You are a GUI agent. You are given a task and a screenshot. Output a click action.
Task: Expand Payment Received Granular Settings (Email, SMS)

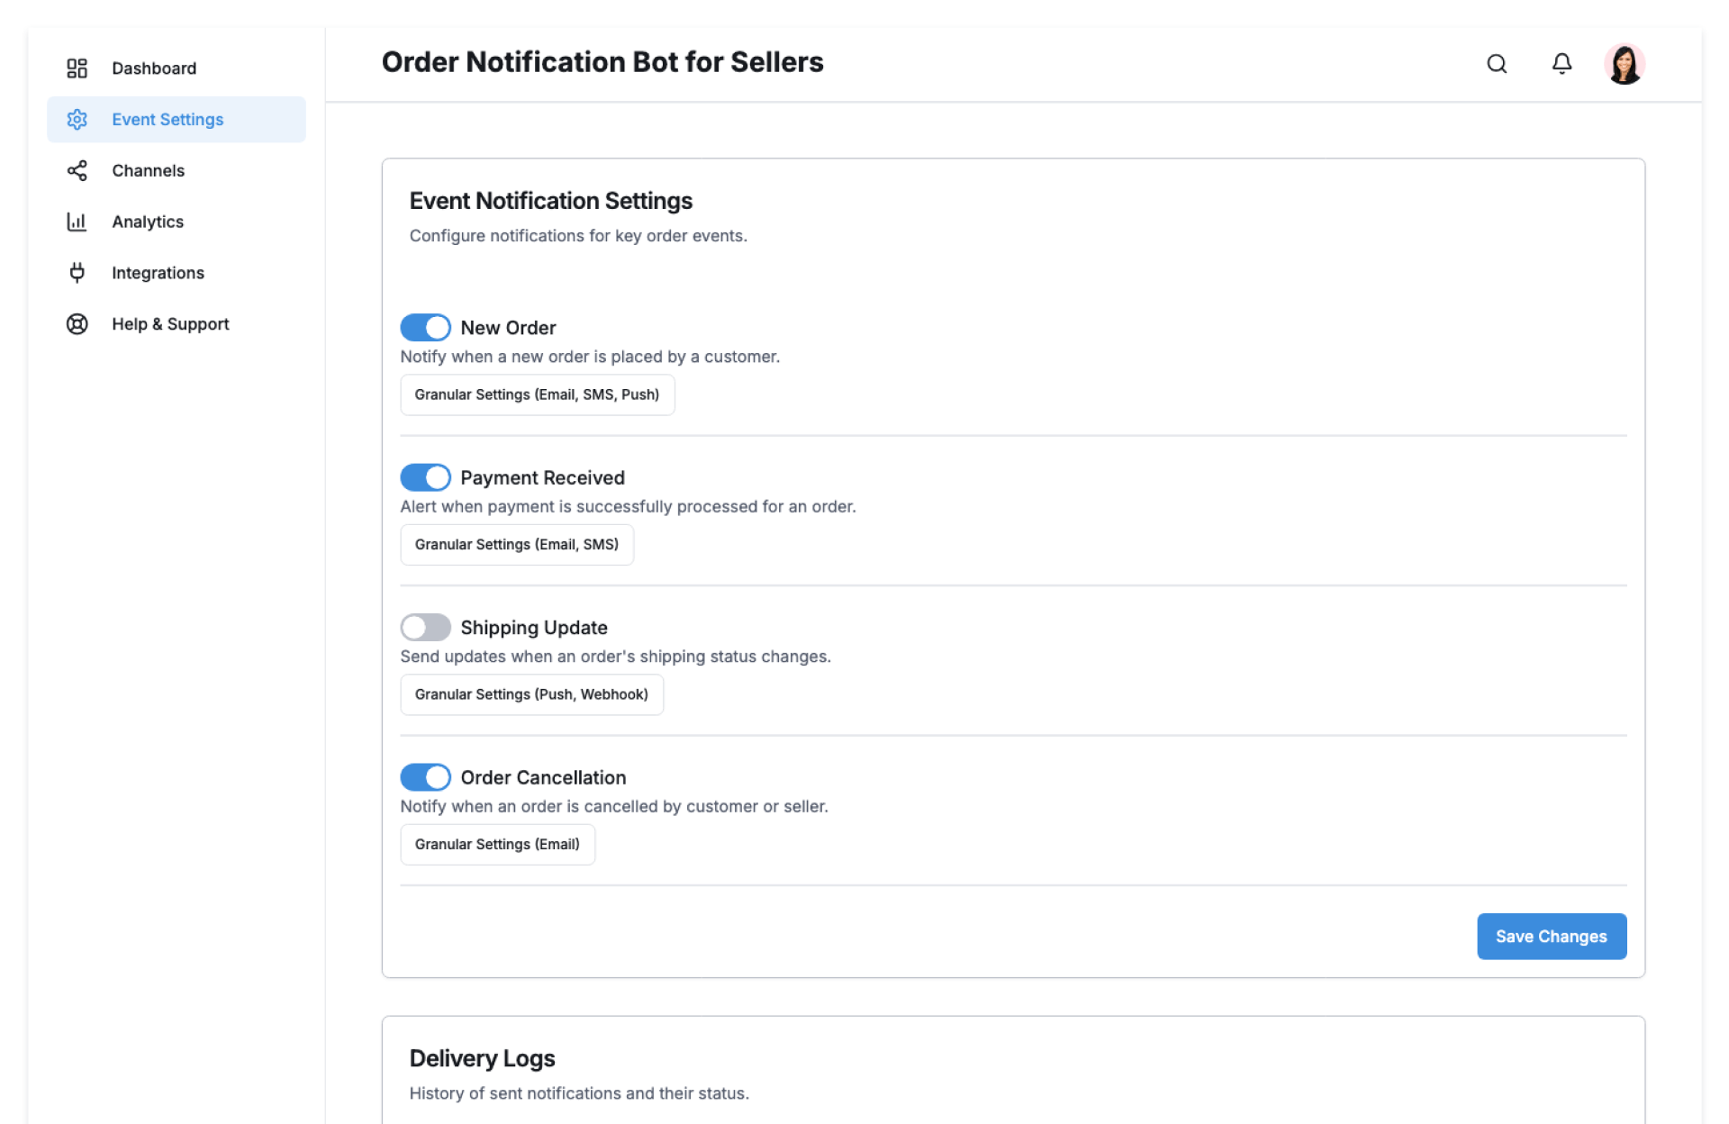[x=516, y=545]
